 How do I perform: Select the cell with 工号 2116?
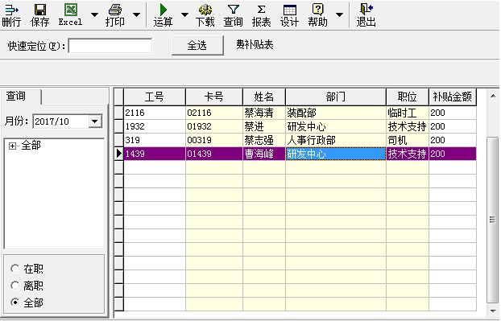pos(155,113)
